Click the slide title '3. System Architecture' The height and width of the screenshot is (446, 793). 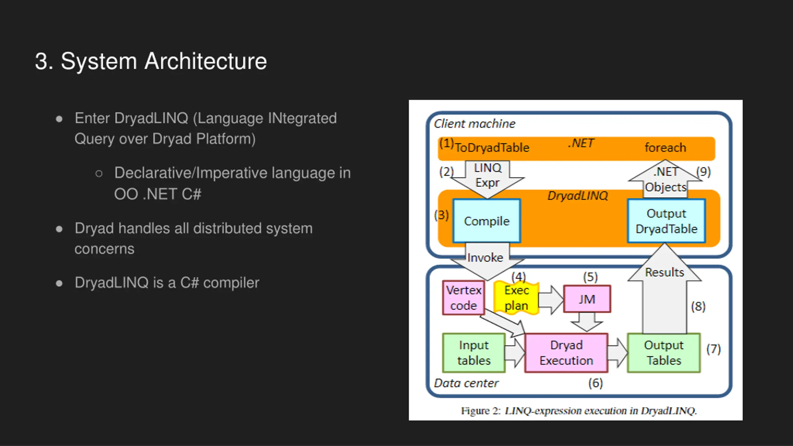[151, 61]
